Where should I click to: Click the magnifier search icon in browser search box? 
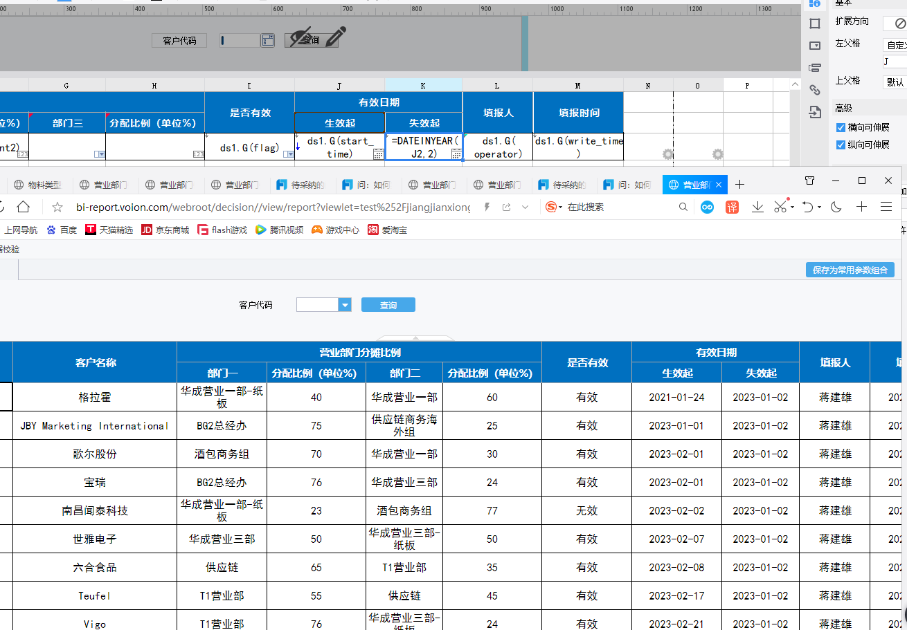click(683, 207)
